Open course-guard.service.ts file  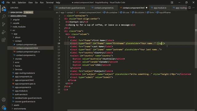[x=25, y=101]
